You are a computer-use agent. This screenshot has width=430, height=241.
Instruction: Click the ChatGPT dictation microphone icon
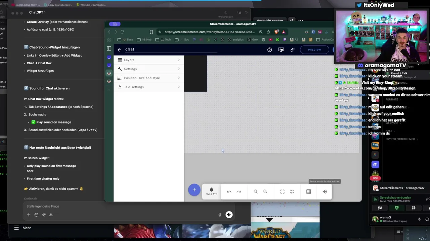(220, 215)
